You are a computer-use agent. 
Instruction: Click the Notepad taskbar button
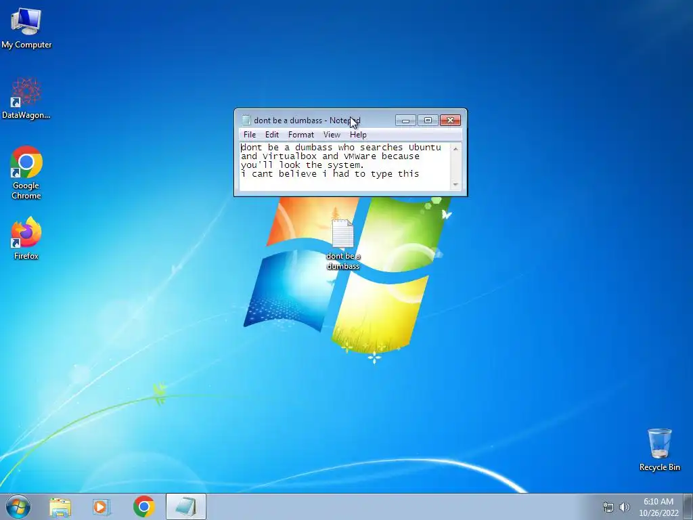pos(186,507)
